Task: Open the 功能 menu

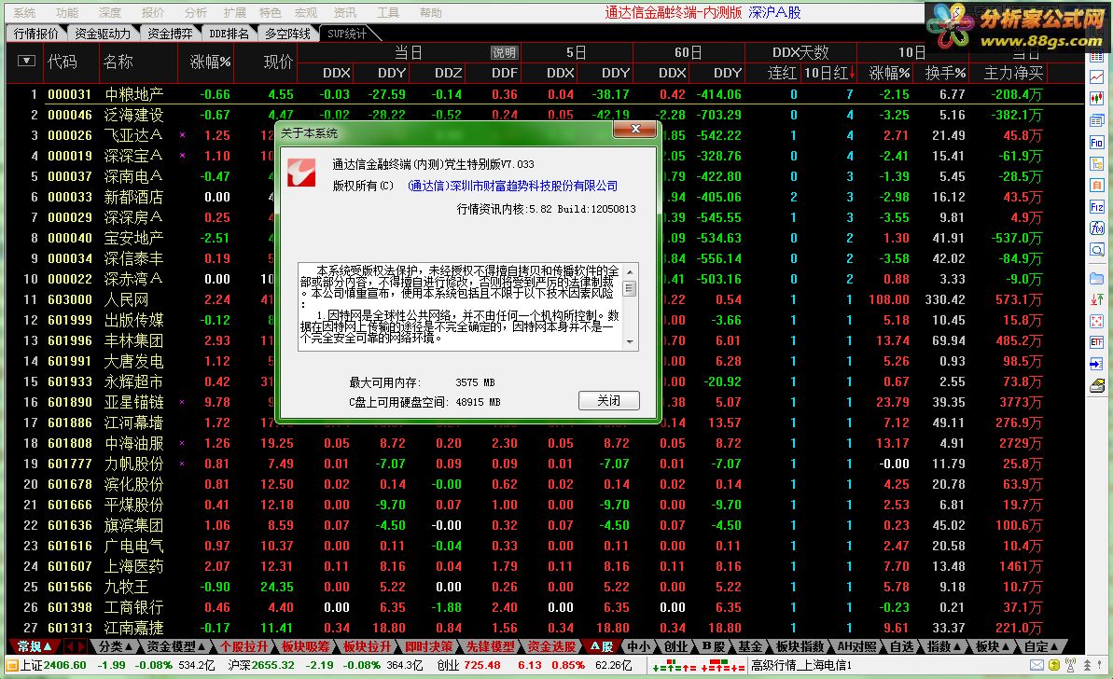Action: pos(67,13)
